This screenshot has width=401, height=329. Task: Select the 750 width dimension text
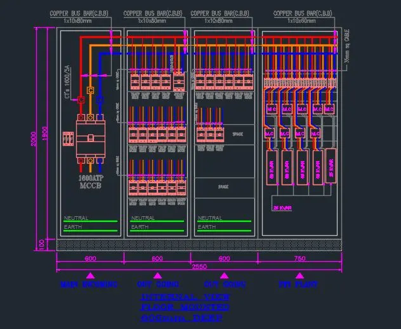[x=299, y=258]
